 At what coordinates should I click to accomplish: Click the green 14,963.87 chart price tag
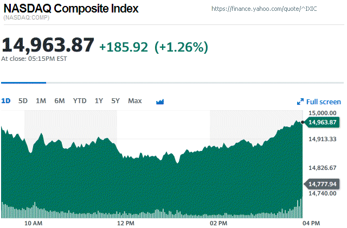coord(323,122)
